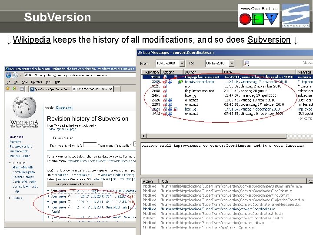The height and width of the screenshot is (235, 313).
Task: Close the Revision history browser tab
Action: pos(111,89)
